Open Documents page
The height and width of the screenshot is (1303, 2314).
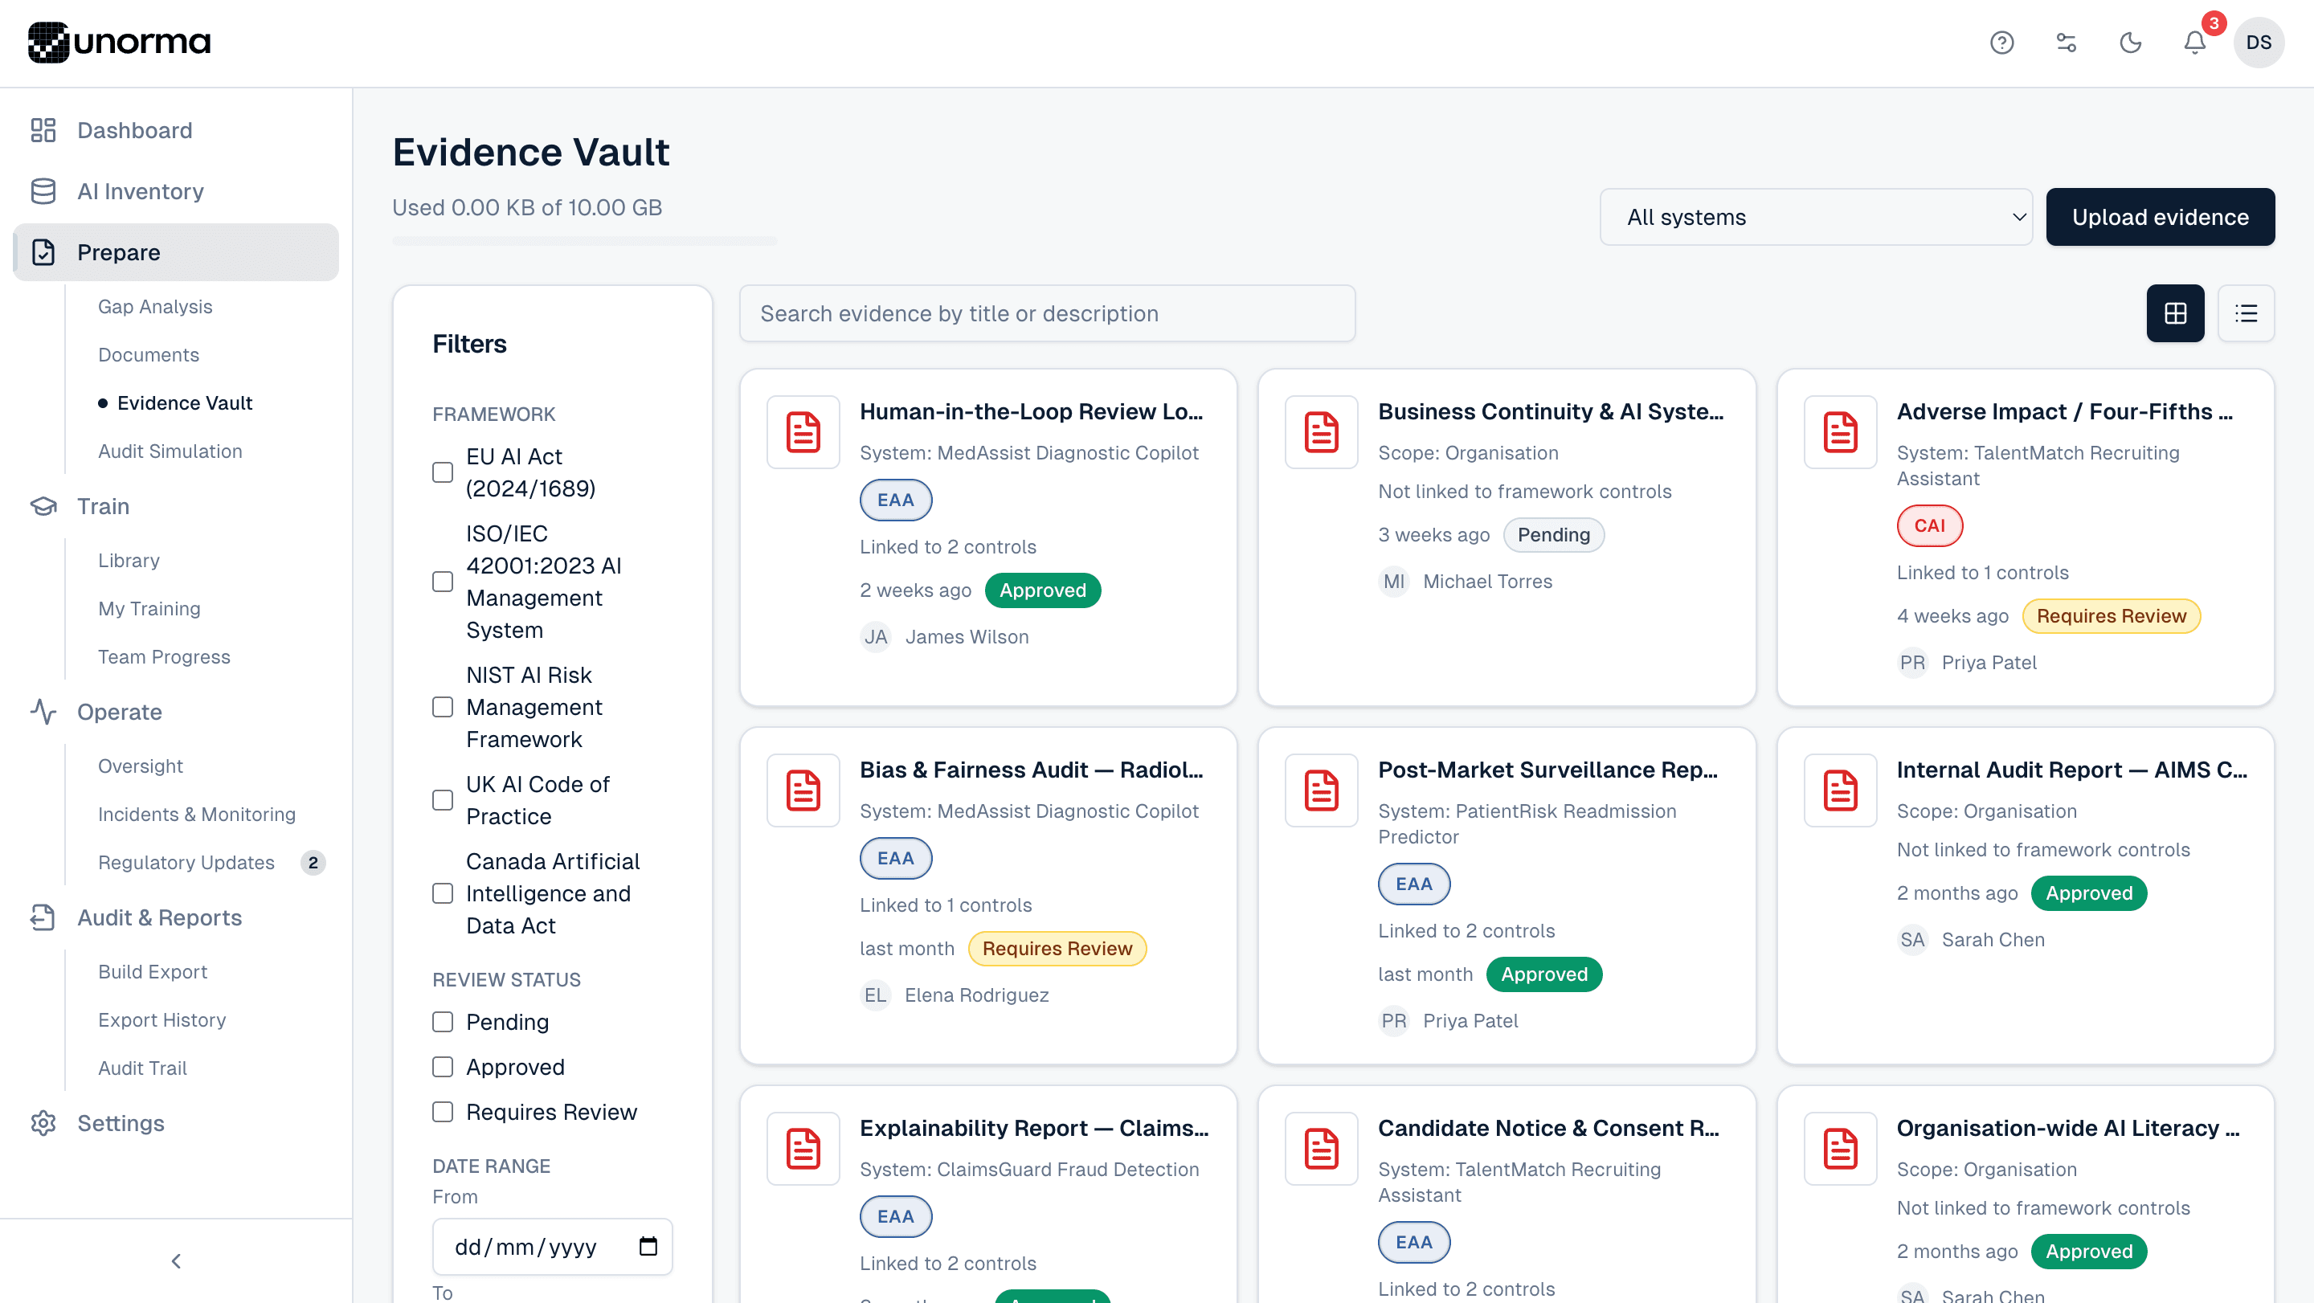pyautogui.click(x=148, y=355)
